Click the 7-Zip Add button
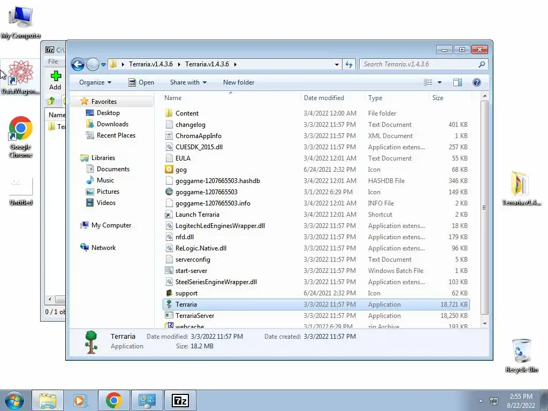This screenshot has width=548, height=411. coord(55,81)
